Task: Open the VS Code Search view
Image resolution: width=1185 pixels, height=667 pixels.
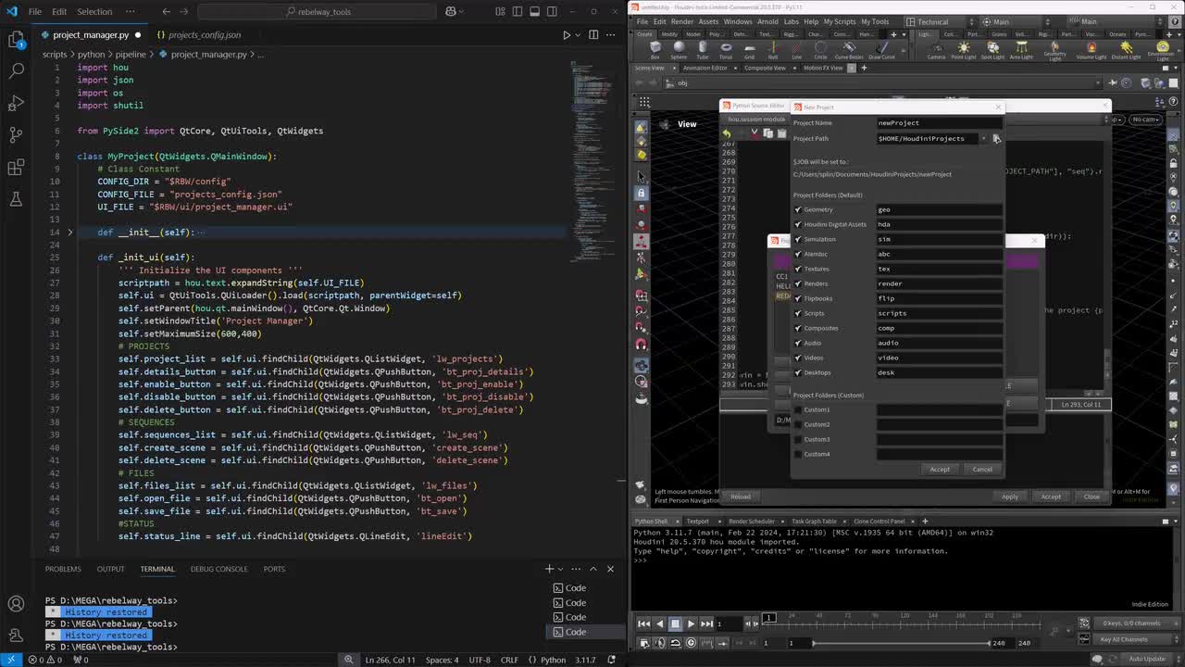Action: [x=16, y=70]
